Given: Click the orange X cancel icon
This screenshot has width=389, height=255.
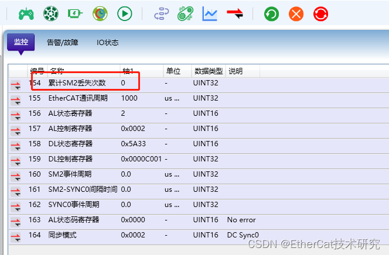Looking at the screenshot, I should 296,14.
